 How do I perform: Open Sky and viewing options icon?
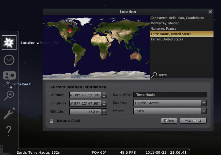(x=9, y=76)
